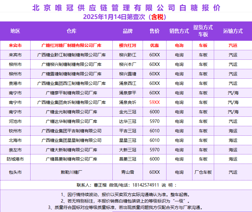
Task: Click the 广糖达华制糖有限公司厂库 warehouse cell
Action: (71, 121)
